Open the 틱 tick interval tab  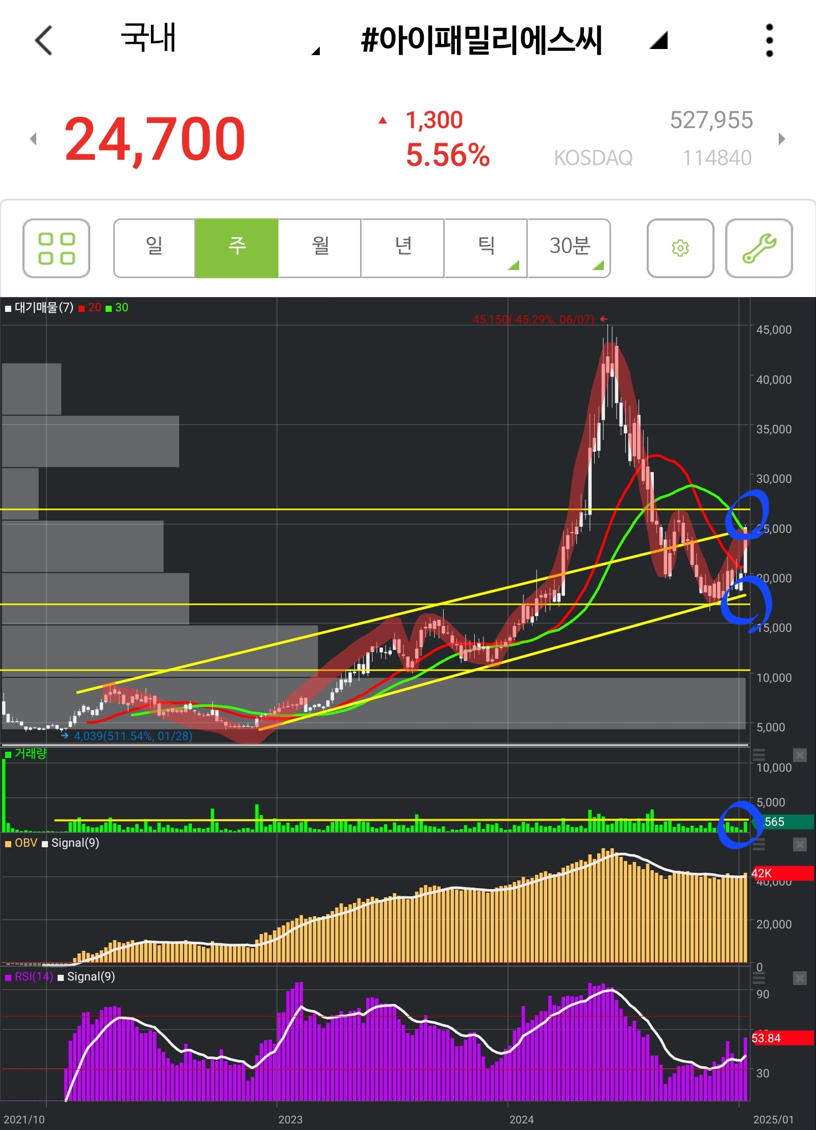point(486,249)
